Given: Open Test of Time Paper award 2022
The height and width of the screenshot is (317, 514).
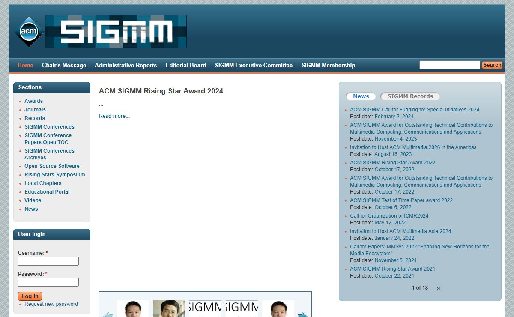Looking at the screenshot, I should coord(401,200).
